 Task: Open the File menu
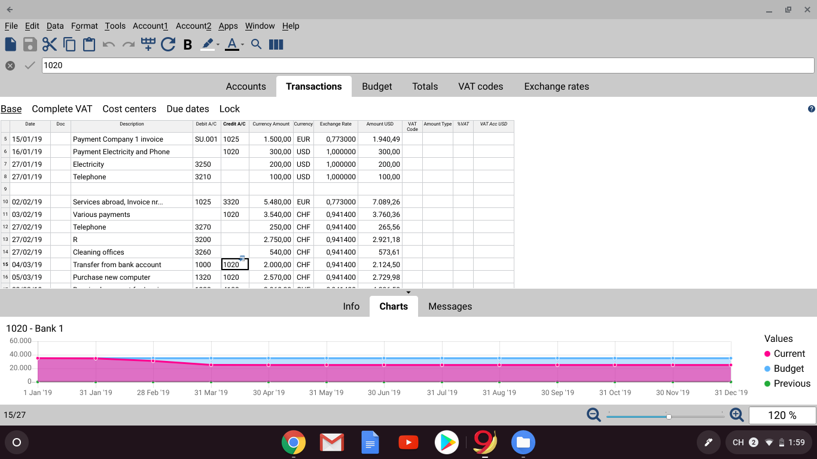pyautogui.click(x=11, y=26)
